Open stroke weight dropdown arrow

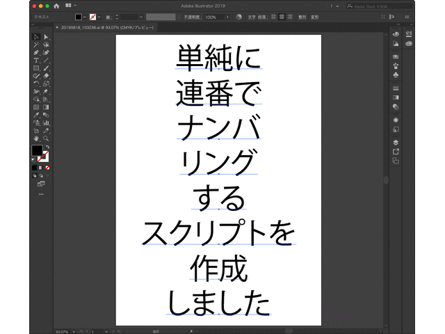point(141,17)
